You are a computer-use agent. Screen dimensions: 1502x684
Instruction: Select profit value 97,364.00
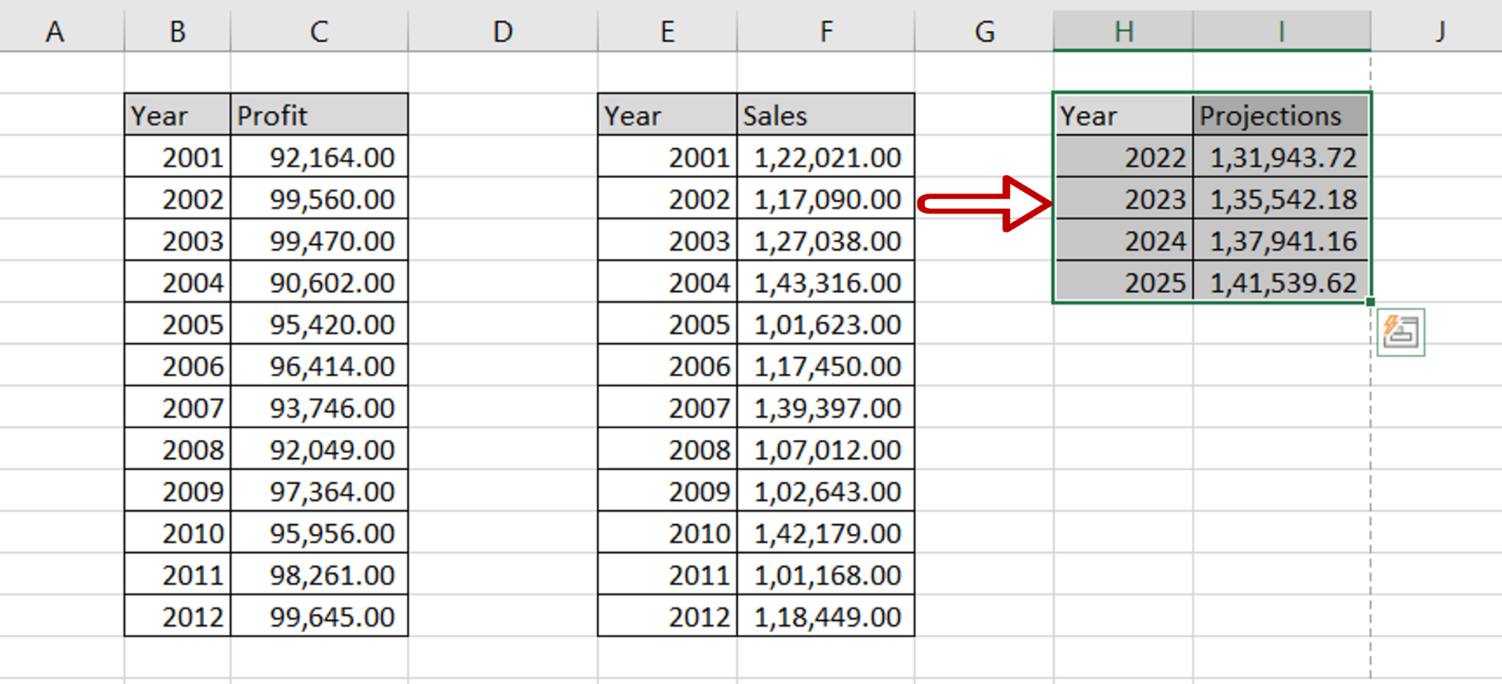319,490
